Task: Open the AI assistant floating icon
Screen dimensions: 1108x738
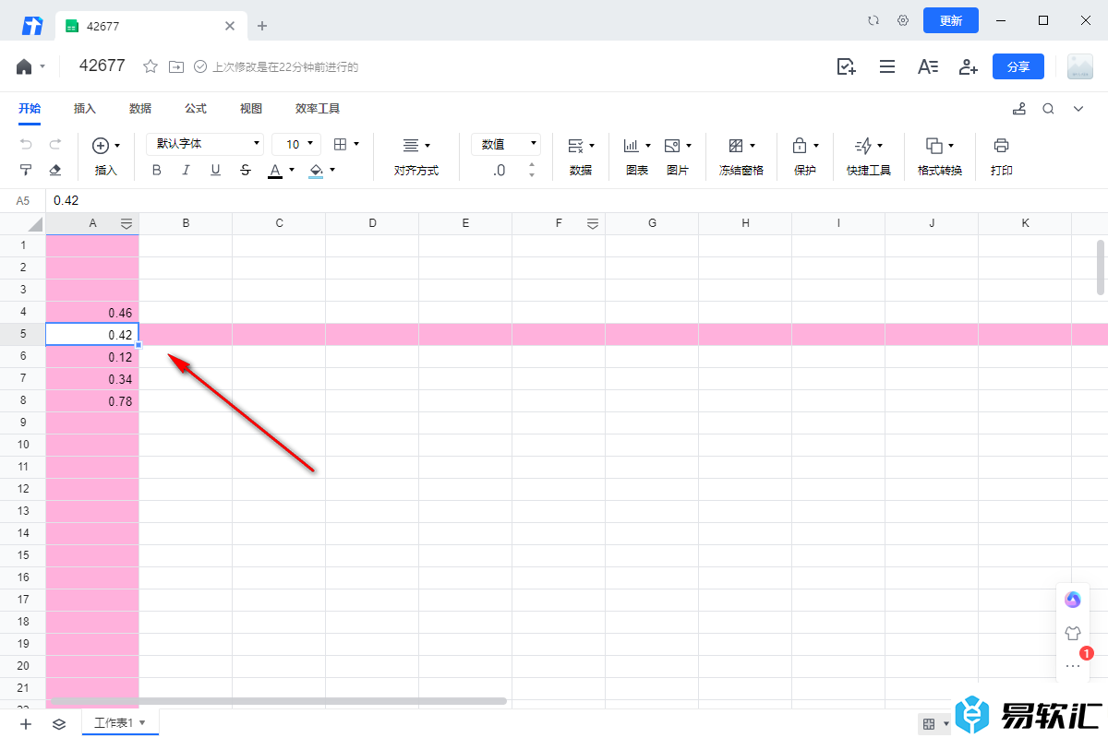Action: [x=1072, y=600]
